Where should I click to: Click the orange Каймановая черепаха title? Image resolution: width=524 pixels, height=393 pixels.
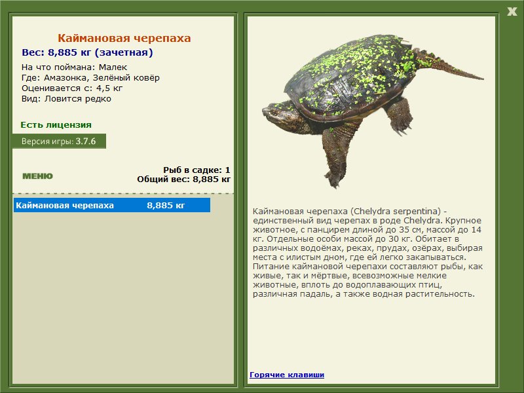pos(124,38)
